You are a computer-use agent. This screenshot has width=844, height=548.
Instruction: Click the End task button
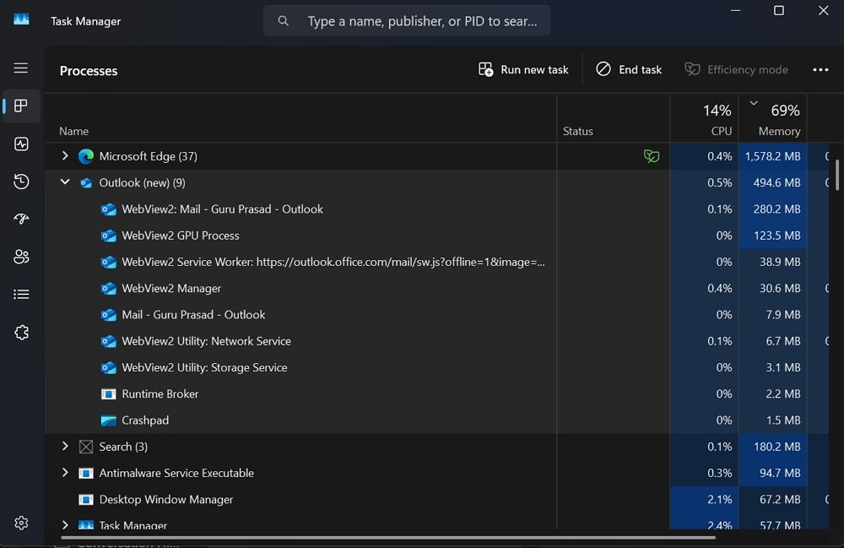(x=629, y=69)
